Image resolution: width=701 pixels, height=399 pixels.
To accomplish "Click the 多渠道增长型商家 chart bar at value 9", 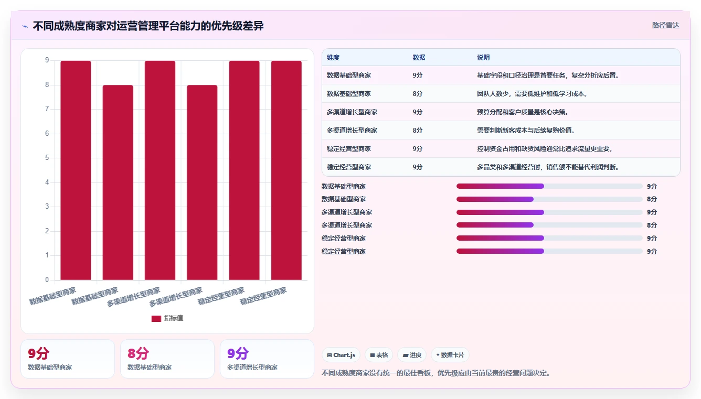I will pyautogui.click(x=160, y=170).
